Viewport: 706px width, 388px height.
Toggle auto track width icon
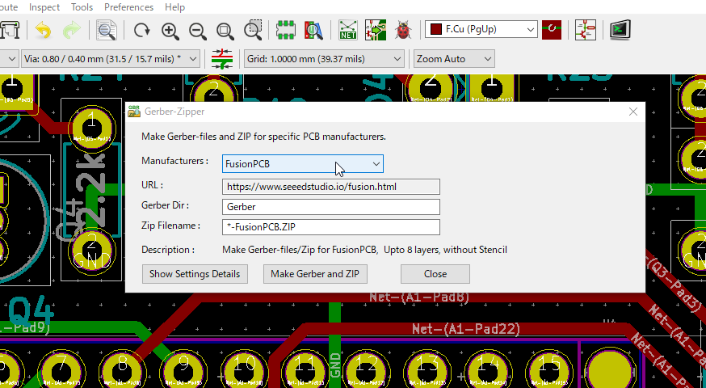point(222,59)
